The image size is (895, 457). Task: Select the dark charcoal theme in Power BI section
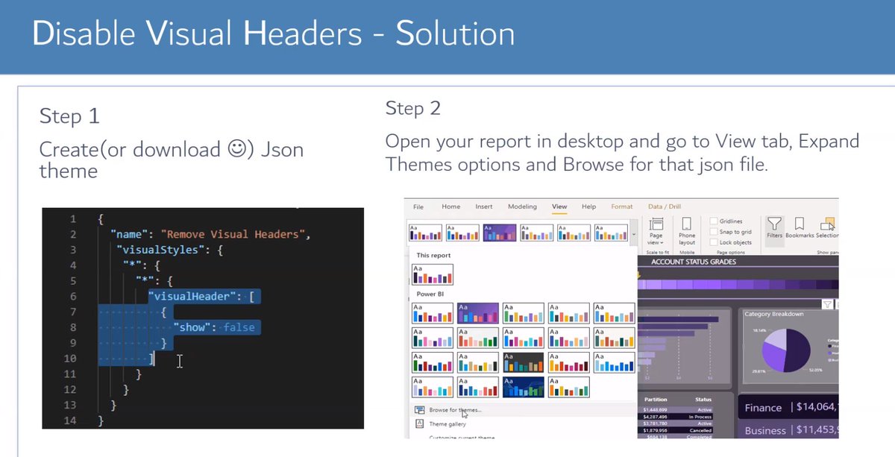pos(524,362)
